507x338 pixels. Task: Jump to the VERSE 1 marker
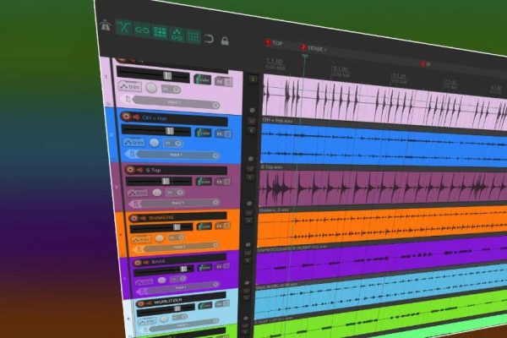[x=303, y=46]
